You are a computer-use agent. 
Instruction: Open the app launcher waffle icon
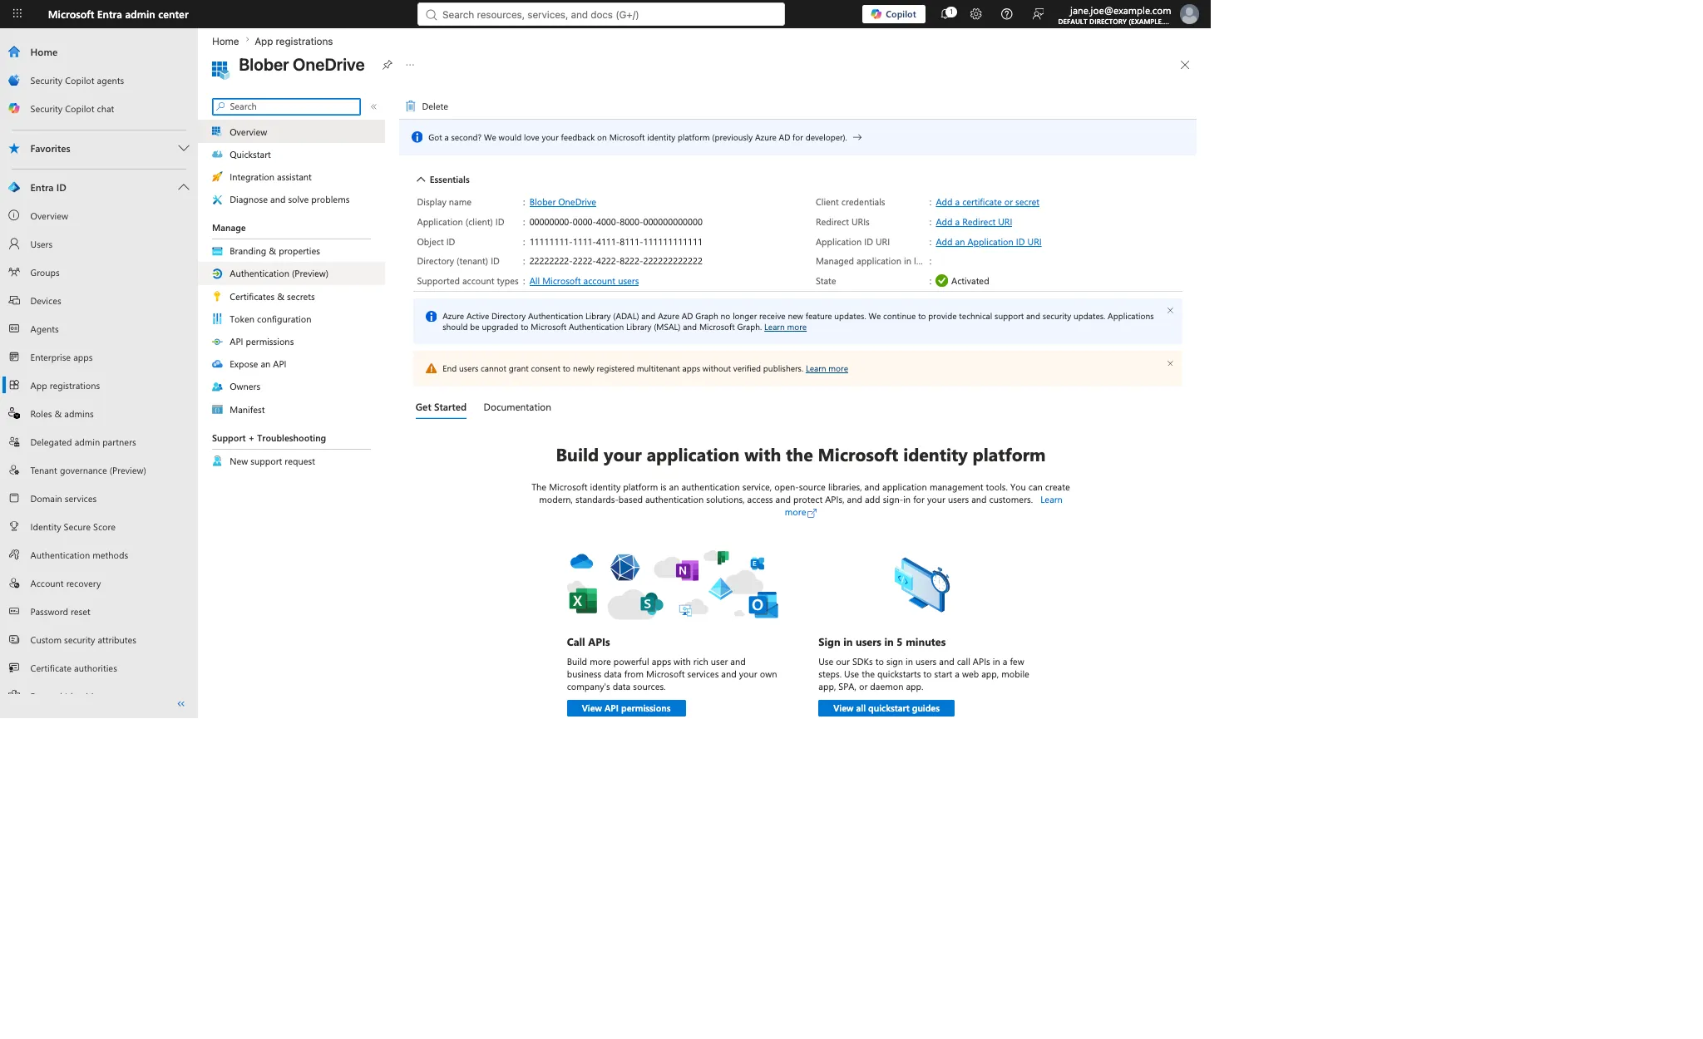pos(17,14)
